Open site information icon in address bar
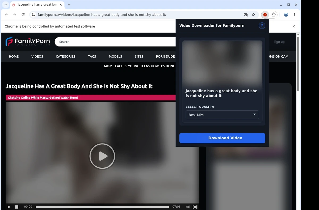Screen dimensions: 319x210 pos(33,15)
